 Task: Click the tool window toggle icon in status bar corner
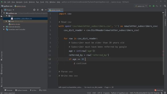(2, 93)
